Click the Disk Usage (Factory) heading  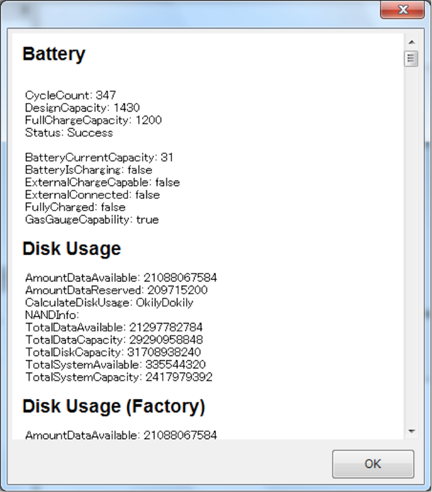[113, 406]
